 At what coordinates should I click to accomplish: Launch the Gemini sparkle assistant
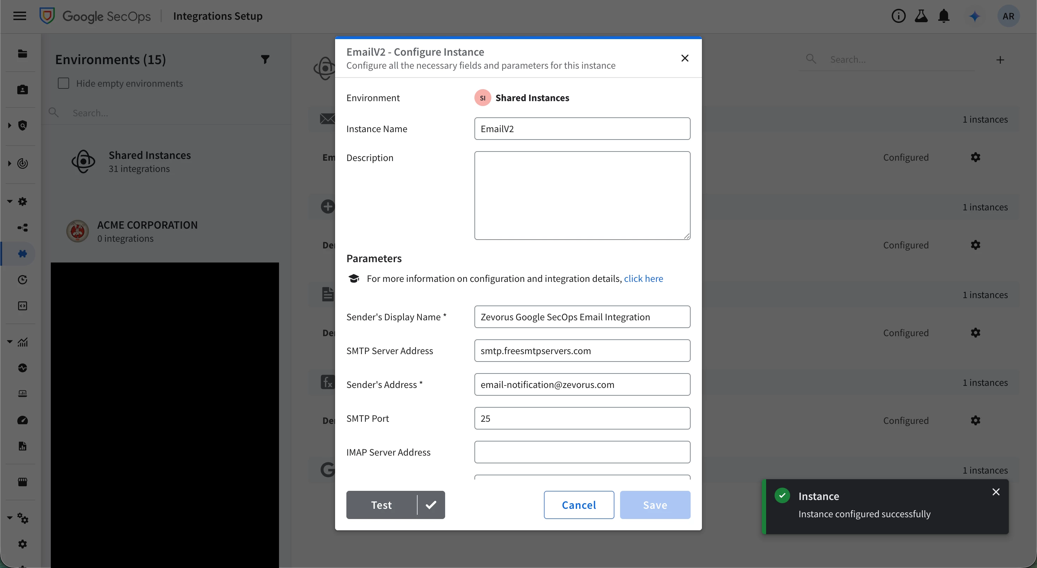(x=974, y=16)
